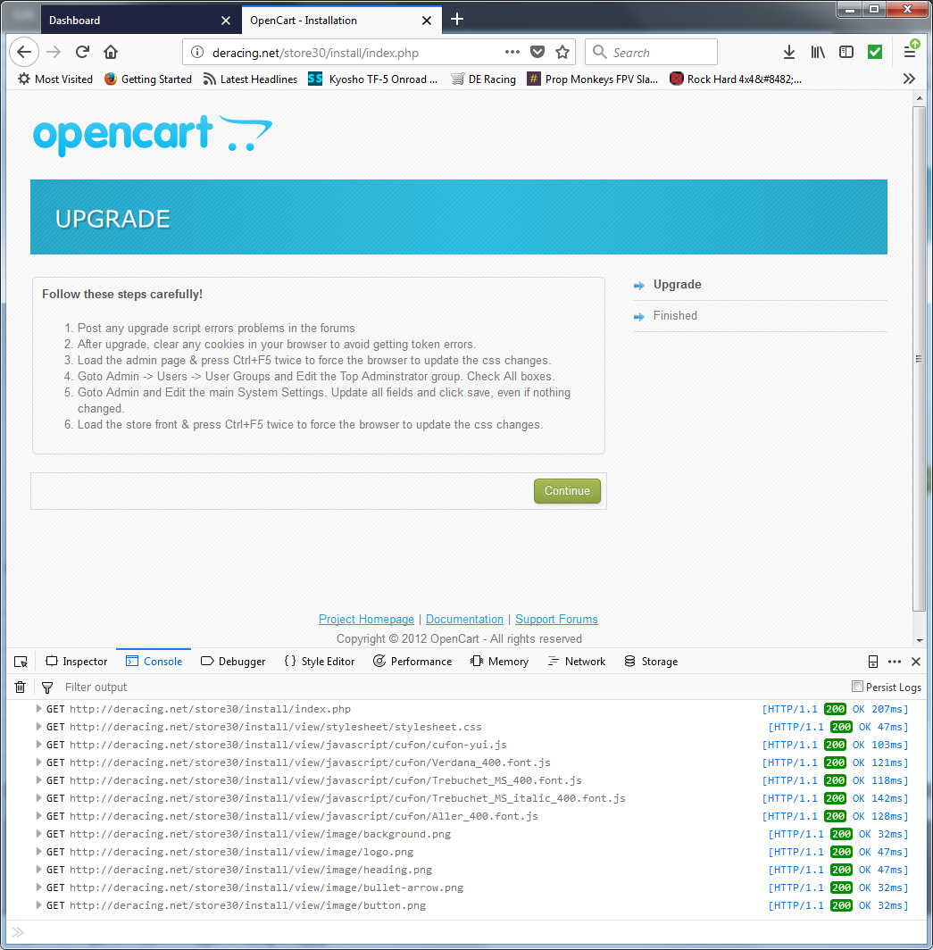Toggle the browser sidebar
Screen dimensions: 933x950
coord(846,52)
